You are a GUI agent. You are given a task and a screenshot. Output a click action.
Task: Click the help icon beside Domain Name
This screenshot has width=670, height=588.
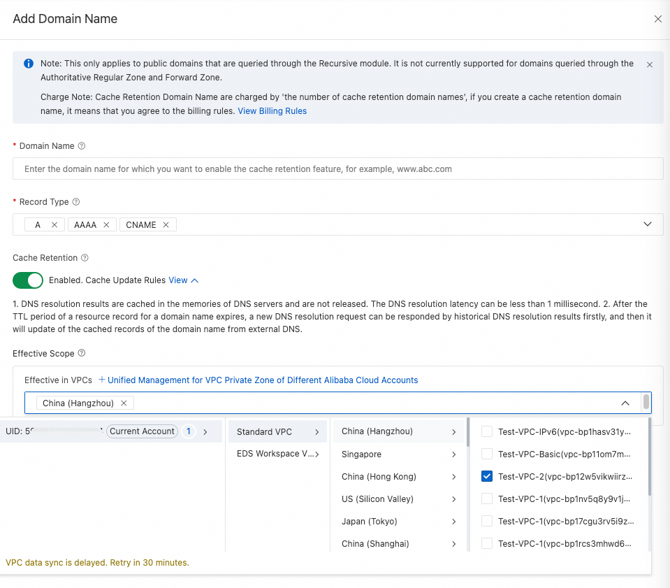coord(82,146)
